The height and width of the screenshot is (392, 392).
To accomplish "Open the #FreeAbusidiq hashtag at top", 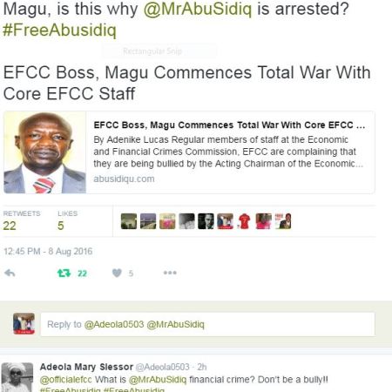I will tap(59, 30).
